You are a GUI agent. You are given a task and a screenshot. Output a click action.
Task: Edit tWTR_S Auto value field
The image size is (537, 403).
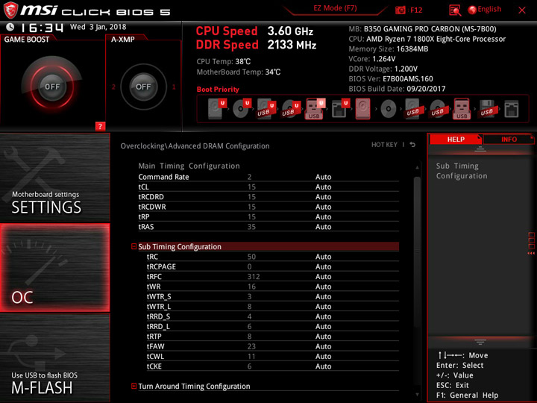point(323,296)
